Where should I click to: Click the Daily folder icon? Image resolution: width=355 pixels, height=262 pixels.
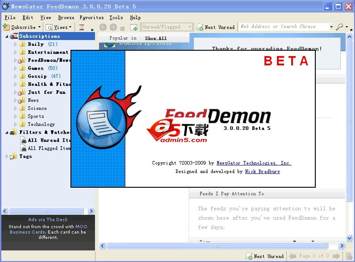point(22,44)
